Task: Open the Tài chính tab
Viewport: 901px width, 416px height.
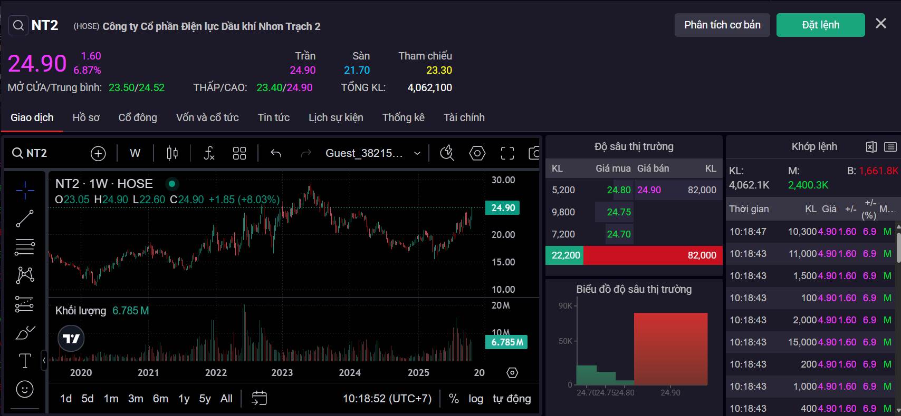Action: (x=464, y=117)
